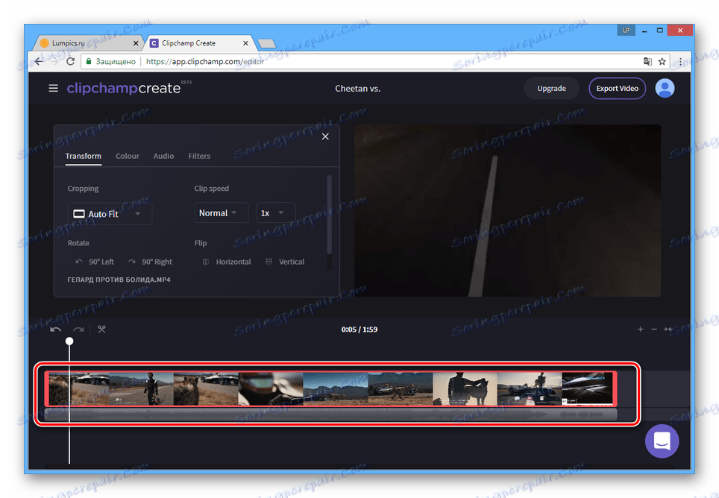The image size is (719, 498).
Task: Open the 1x speed multiplier dropdown
Action: point(275,213)
